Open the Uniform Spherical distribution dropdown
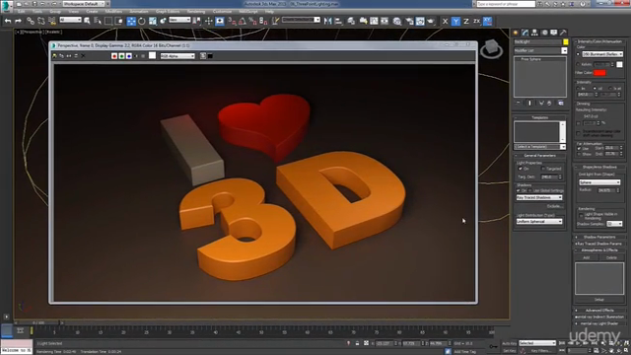 coord(539,221)
